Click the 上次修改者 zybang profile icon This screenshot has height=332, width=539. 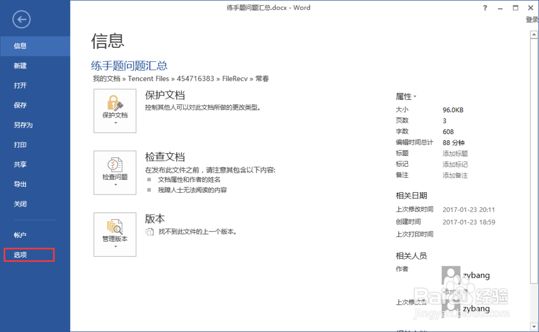pos(451,308)
